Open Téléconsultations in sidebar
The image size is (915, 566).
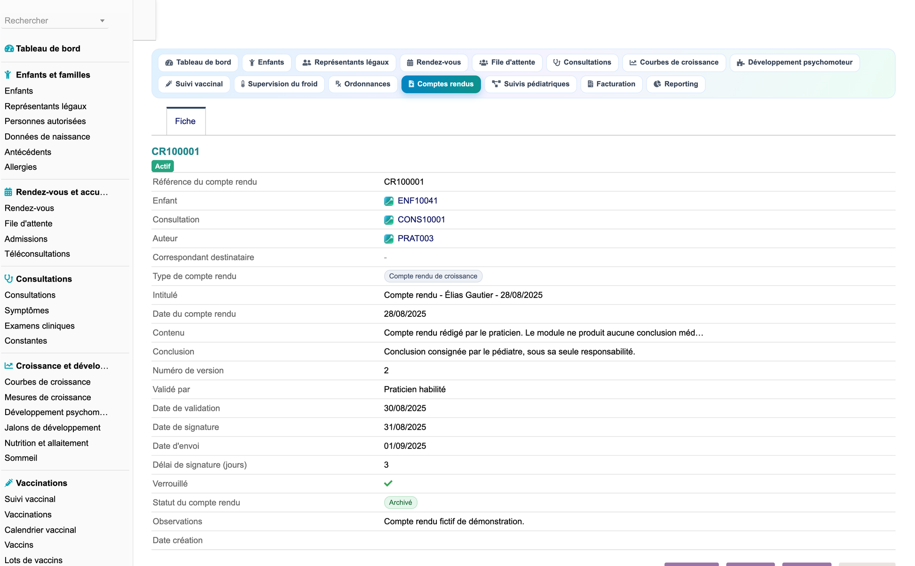coord(37,254)
